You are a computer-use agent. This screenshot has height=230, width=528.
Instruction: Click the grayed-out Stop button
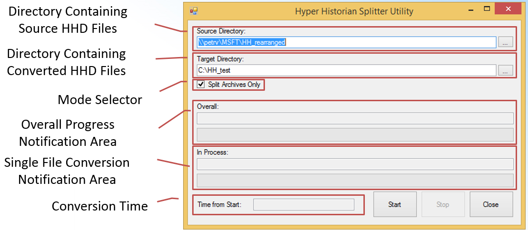(x=443, y=204)
